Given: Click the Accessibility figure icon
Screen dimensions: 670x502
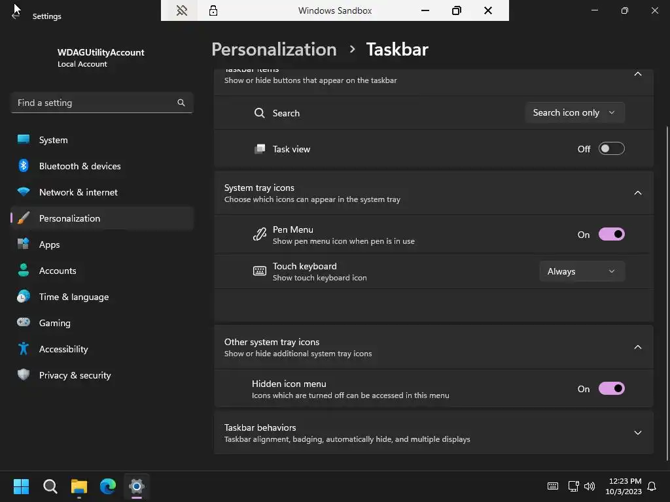Looking at the screenshot, I should tap(24, 349).
